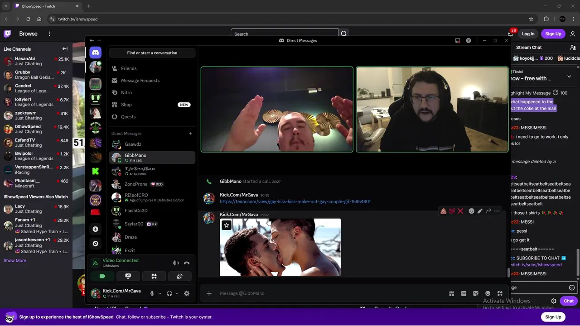Click the purple Chat button
This screenshot has width=580, height=326.
(569, 301)
